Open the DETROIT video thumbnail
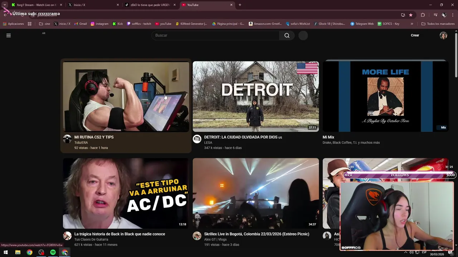This screenshot has height=257, width=458. [x=256, y=96]
